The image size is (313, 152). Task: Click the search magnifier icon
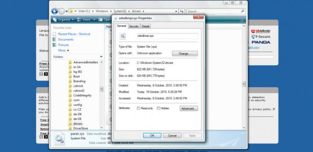coord(243,11)
